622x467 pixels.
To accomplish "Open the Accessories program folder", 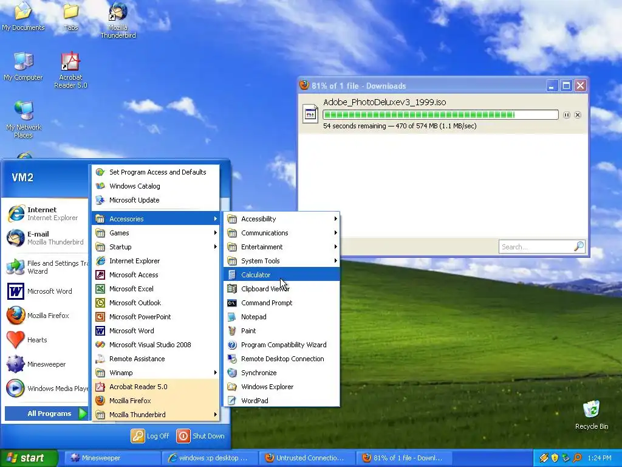I will pos(156,219).
